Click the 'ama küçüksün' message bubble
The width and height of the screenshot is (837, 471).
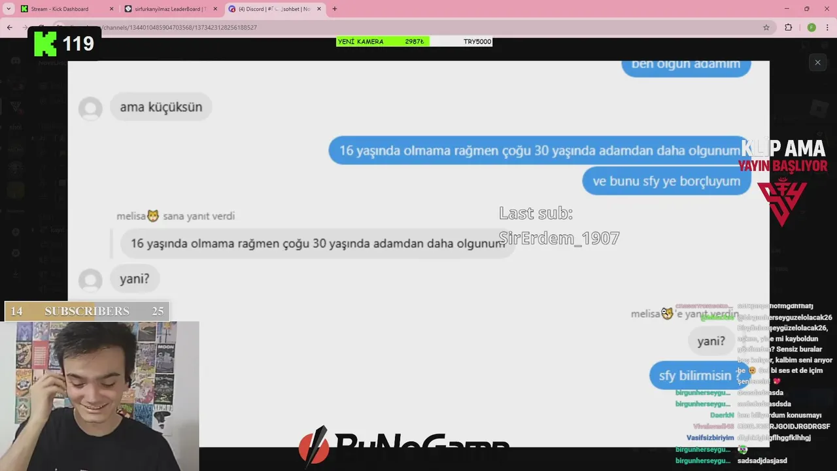pos(161,107)
